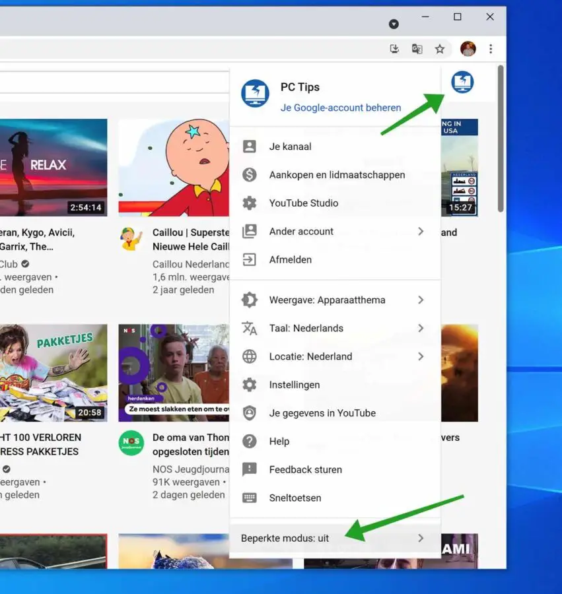Choose Feedback sturen
Viewport: 562px width, 594px height.
point(335,469)
